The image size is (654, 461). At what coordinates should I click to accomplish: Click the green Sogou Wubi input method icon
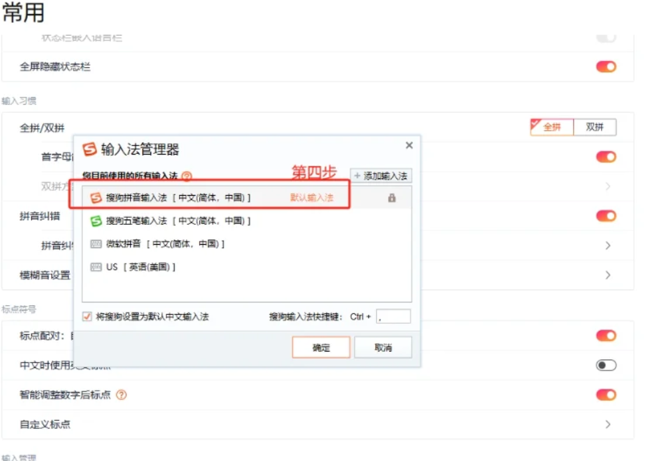(x=96, y=221)
